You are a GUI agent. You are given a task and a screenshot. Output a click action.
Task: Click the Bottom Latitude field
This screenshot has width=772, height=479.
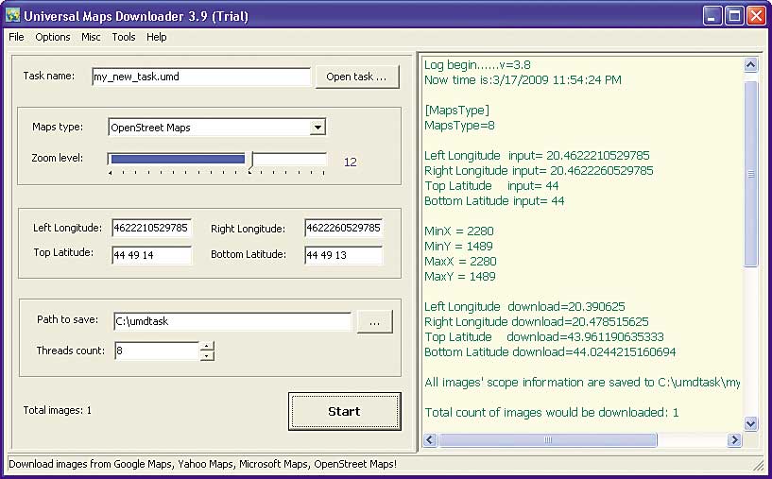coord(344,255)
